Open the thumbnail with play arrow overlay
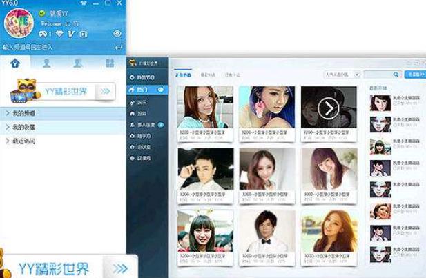Image resolution: width=426 pixels, height=278 pixels. [x=329, y=107]
